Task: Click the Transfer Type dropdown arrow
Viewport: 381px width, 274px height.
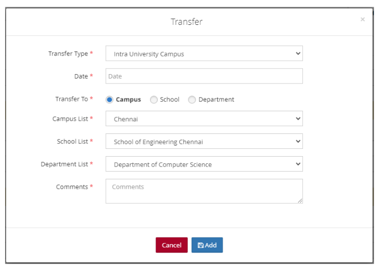Action: [x=298, y=54]
